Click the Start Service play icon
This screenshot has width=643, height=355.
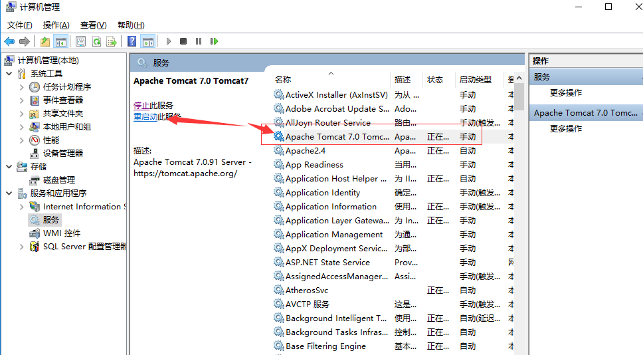point(168,41)
